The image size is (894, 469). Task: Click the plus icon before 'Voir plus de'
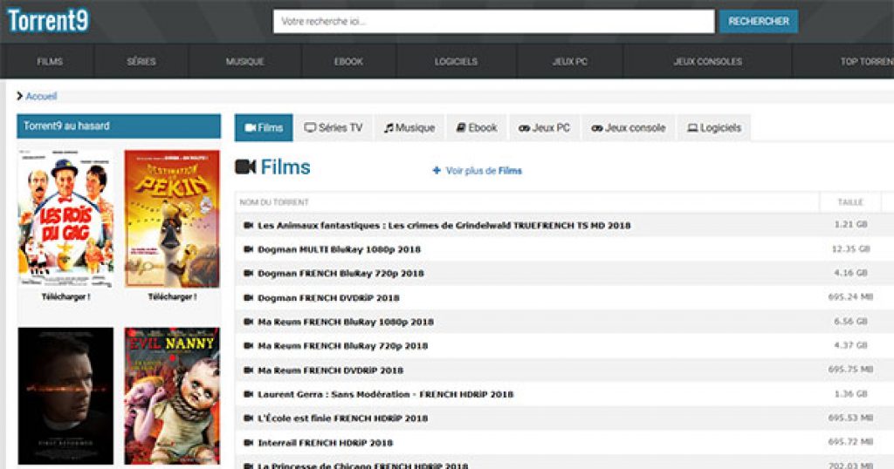(x=437, y=170)
